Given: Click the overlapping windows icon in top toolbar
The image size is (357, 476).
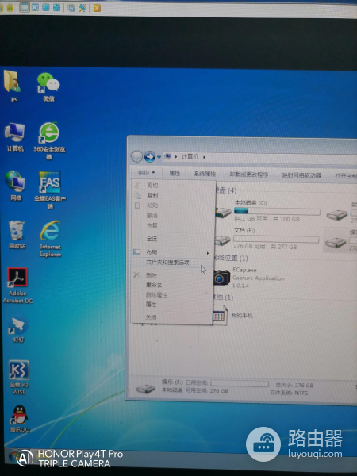Looking at the screenshot, I should 71,8.
